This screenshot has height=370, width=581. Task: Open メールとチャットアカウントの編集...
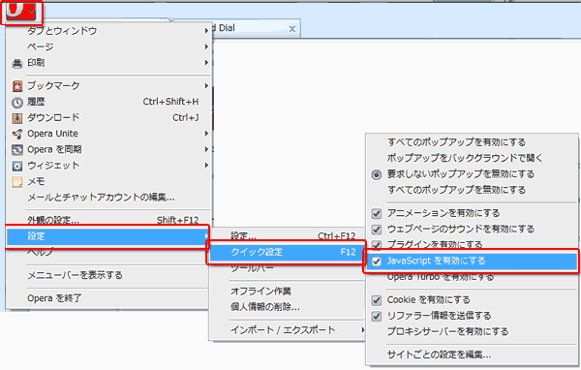(108, 198)
